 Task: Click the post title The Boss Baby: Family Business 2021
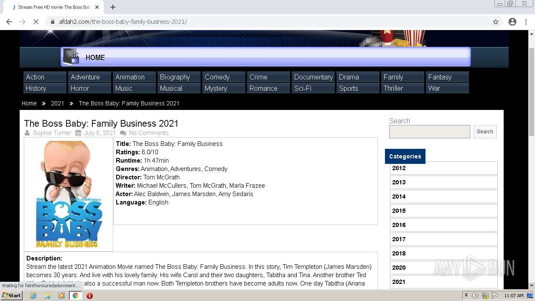click(x=101, y=123)
